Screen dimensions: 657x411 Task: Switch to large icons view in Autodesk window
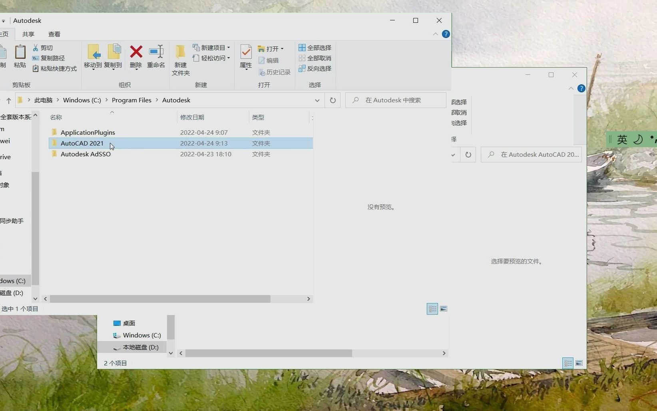click(x=444, y=309)
